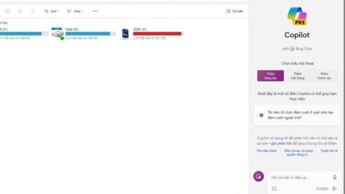This screenshot has width=345, height=194.
Task: Open the gửi phản hồi feedback link
Action: [x=281, y=143]
